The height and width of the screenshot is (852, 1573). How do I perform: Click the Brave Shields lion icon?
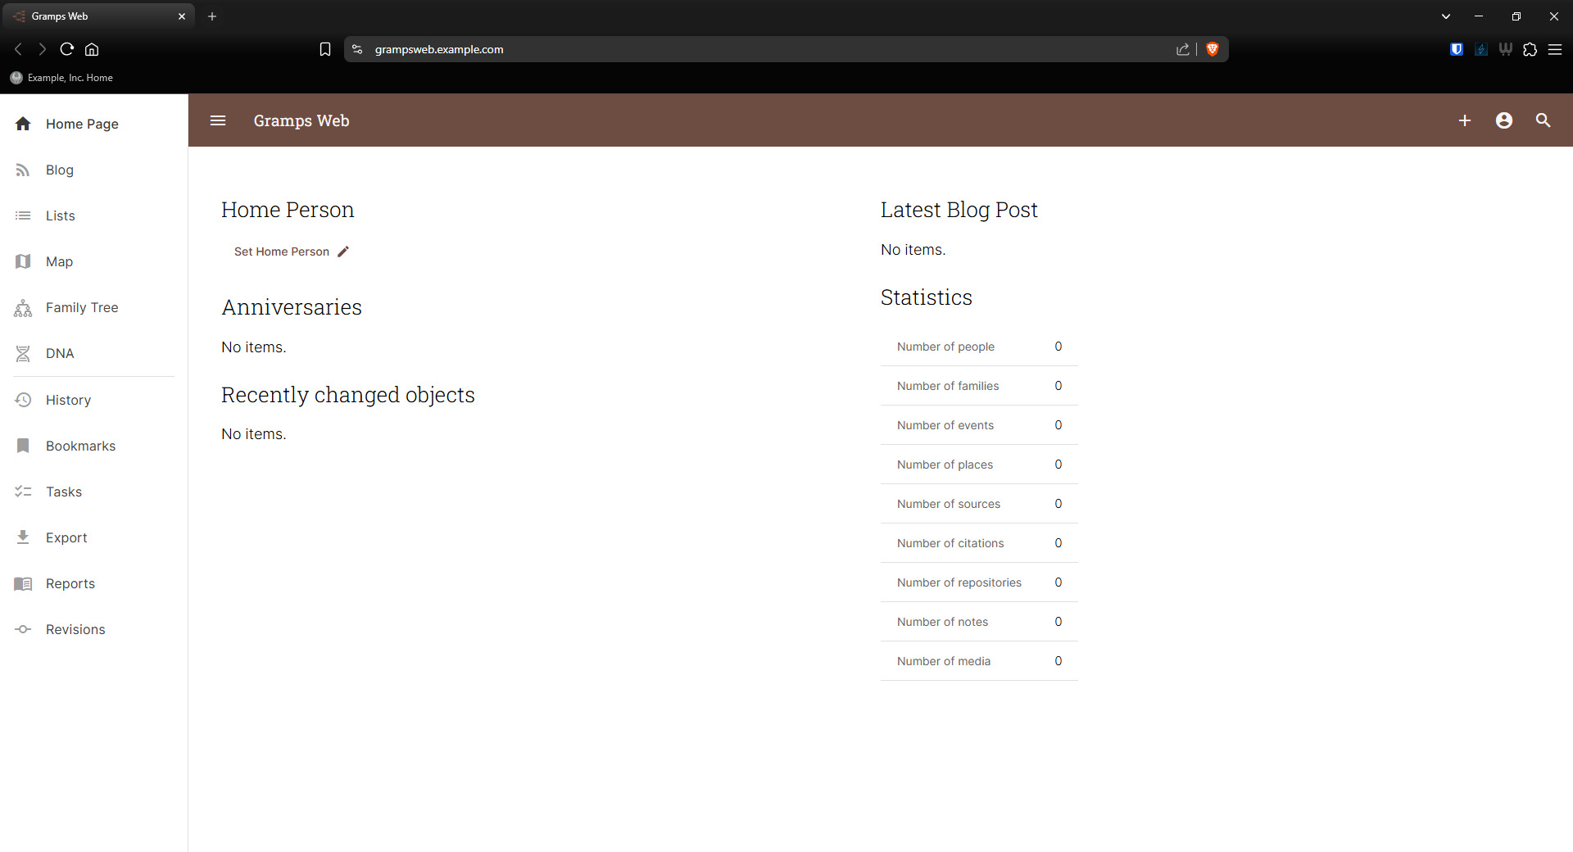[1213, 49]
